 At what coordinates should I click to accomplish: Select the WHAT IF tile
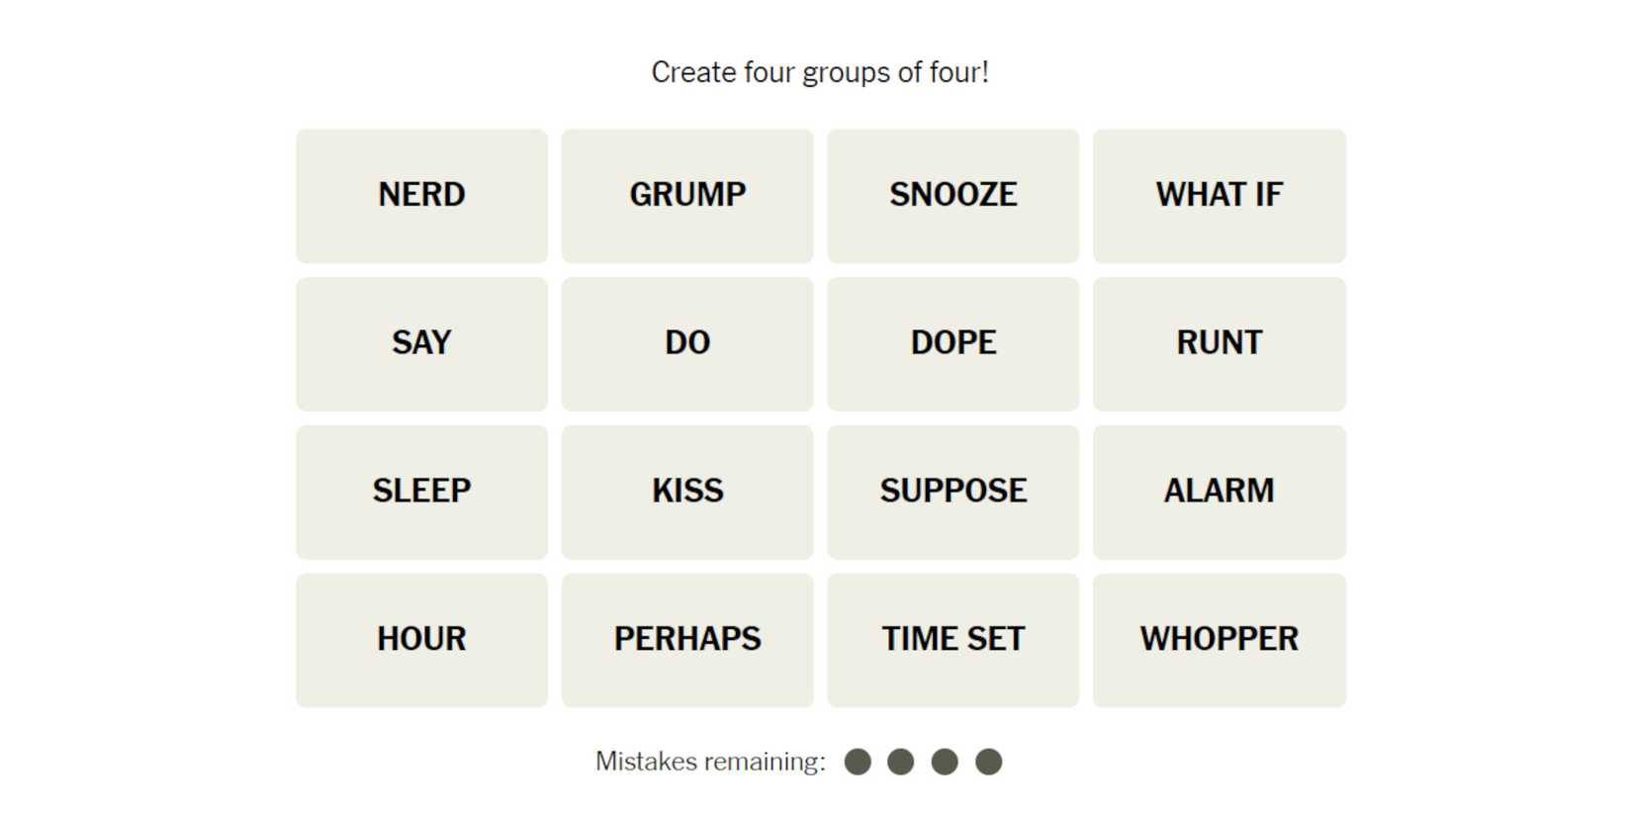point(1219,195)
